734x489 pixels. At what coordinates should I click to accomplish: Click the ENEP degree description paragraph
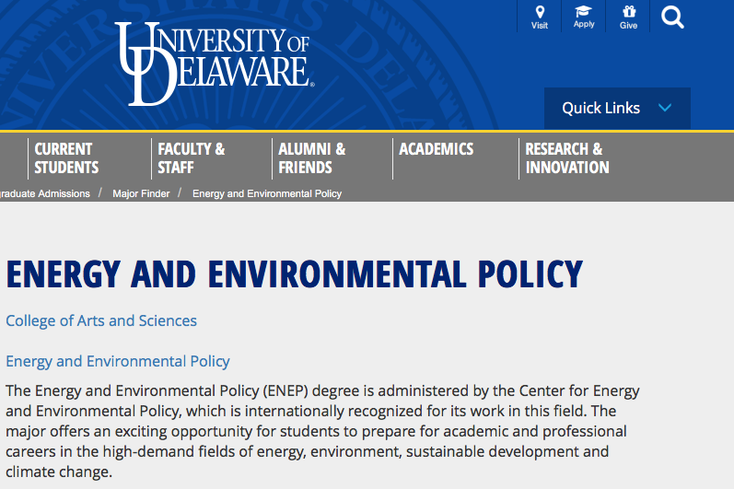[x=322, y=431]
